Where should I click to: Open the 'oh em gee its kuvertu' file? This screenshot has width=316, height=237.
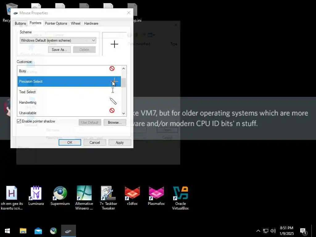click(x=12, y=198)
